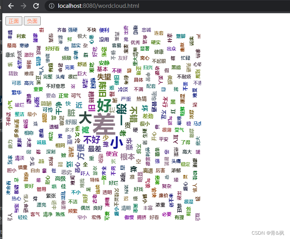Click the word 安静
Image resolution: width=290 pixels, height=239 pixels.
pos(104,63)
